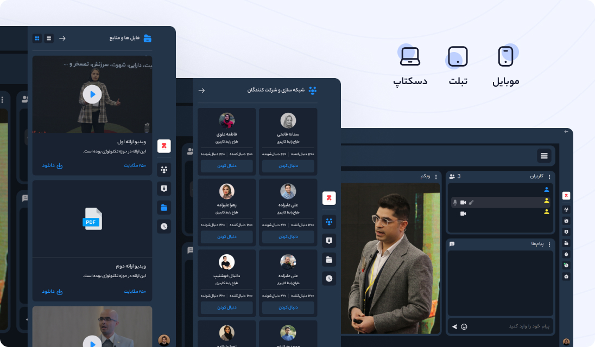Click the back arrow atop the desktop view

566,131
